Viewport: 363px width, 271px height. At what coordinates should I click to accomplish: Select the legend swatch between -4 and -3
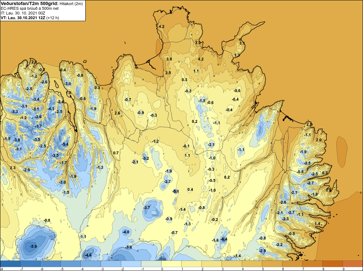click(x=91, y=264)
